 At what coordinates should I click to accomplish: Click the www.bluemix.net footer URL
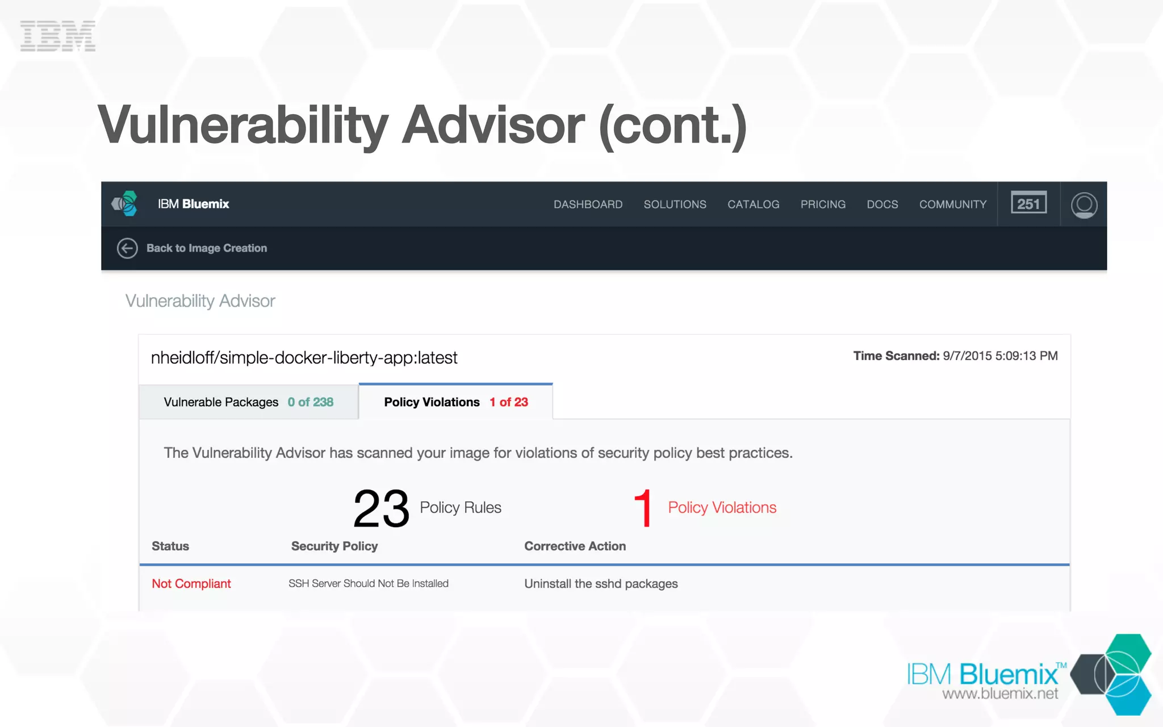(1000, 694)
